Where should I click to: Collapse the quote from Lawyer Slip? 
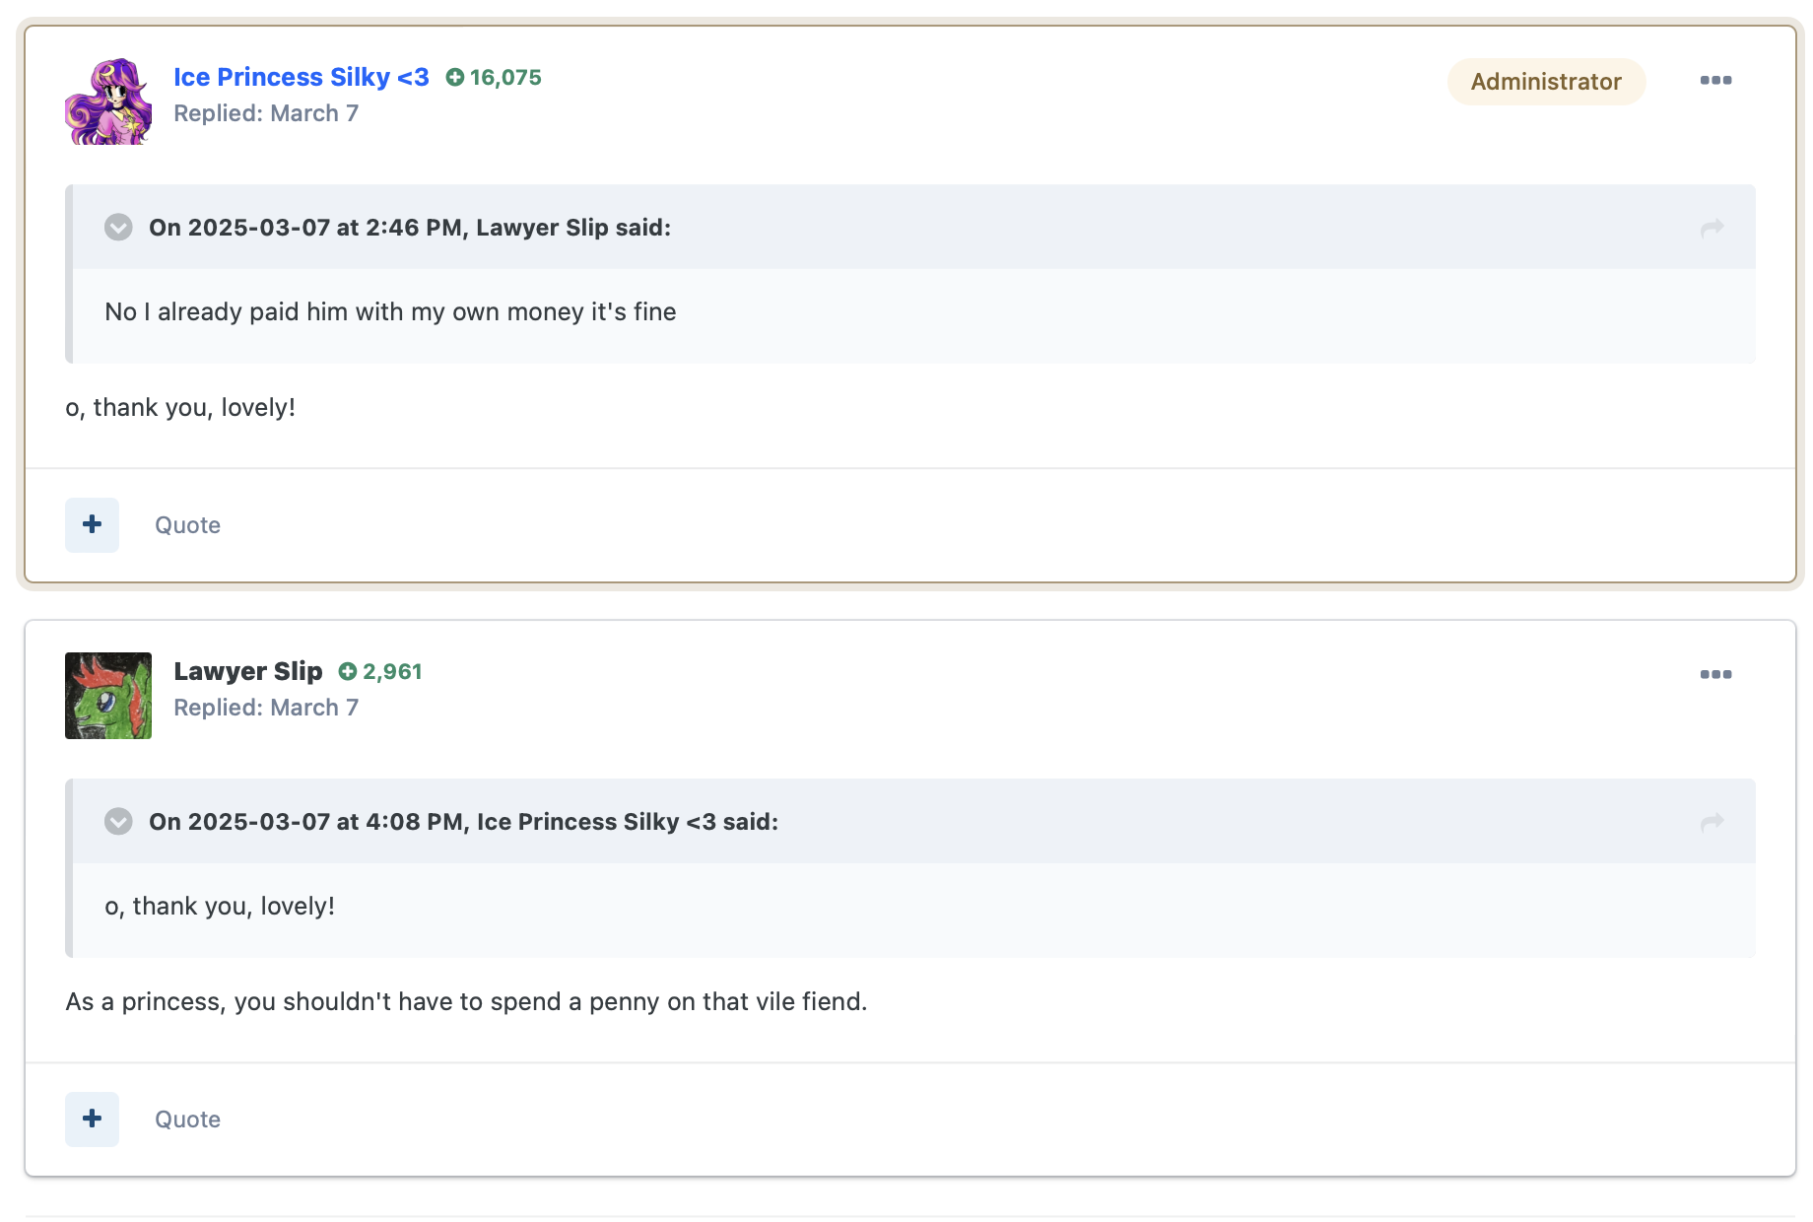(118, 228)
